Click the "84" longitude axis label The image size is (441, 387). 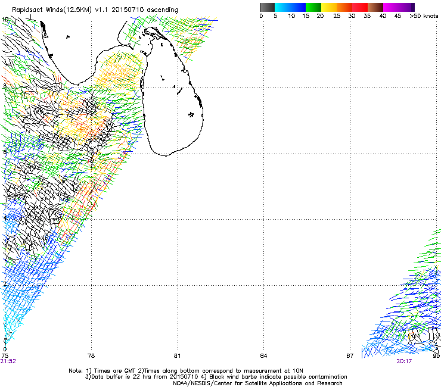263,356
